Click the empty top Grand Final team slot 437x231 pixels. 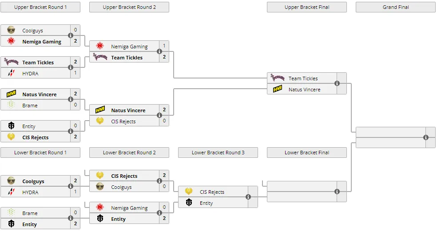(391, 132)
